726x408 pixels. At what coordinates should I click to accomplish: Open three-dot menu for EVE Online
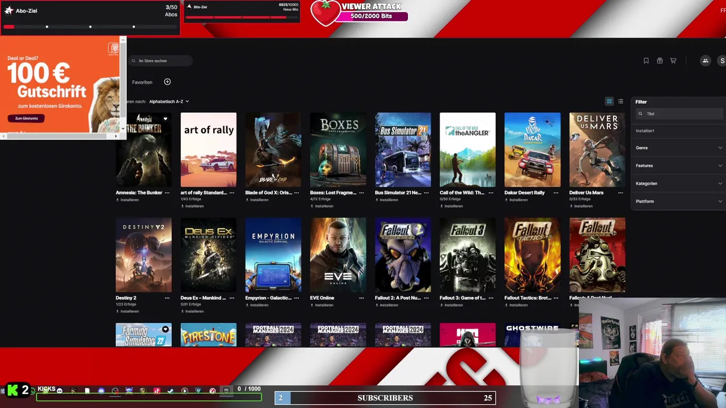tap(361, 298)
